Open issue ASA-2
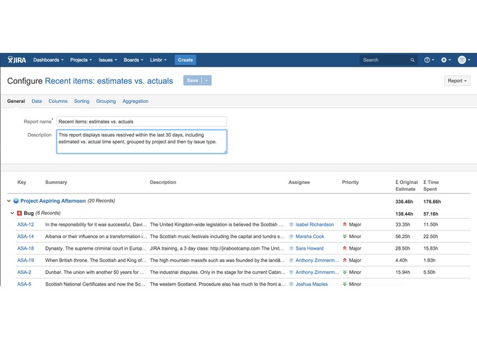Image resolution: width=477 pixels, height=339 pixels. 24,272
